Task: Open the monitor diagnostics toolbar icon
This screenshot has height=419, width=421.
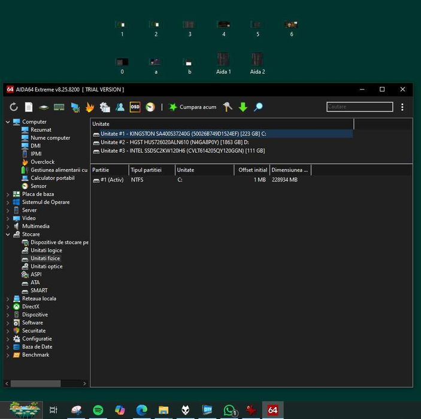Action: [75, 107]
